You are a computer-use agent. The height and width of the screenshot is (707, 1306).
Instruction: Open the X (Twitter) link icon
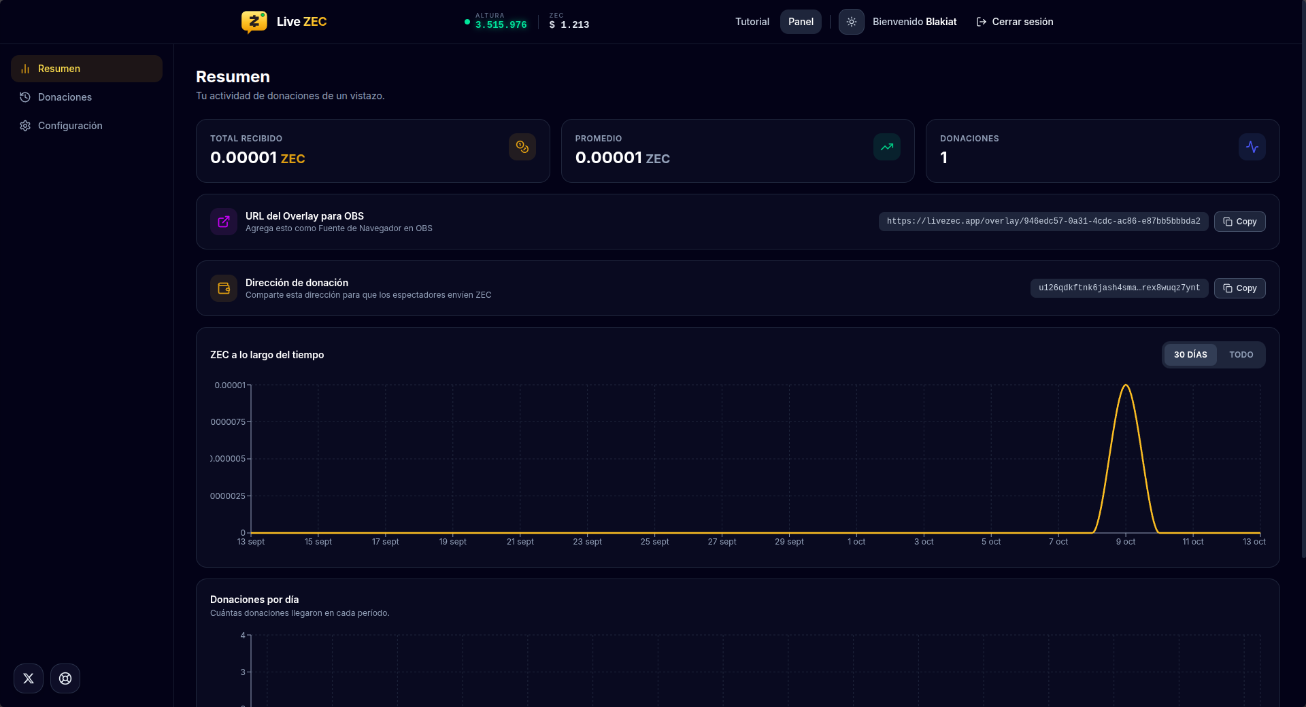(x=29, y=678)
